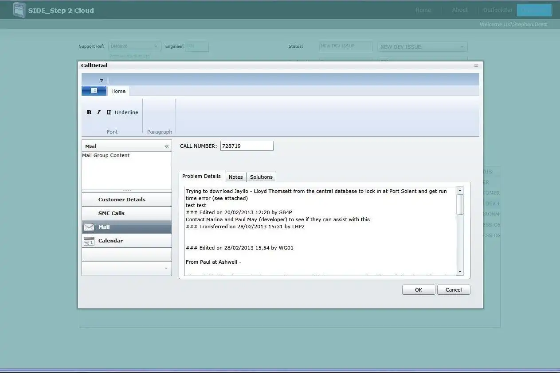Image resolution: width=560 pixels, height=373 pixels.
Task: Switch to the Solutions tab
Action: [261, 177]
